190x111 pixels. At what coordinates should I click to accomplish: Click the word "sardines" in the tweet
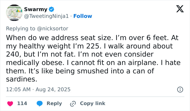pyautogui.click(x=21, y=80)
